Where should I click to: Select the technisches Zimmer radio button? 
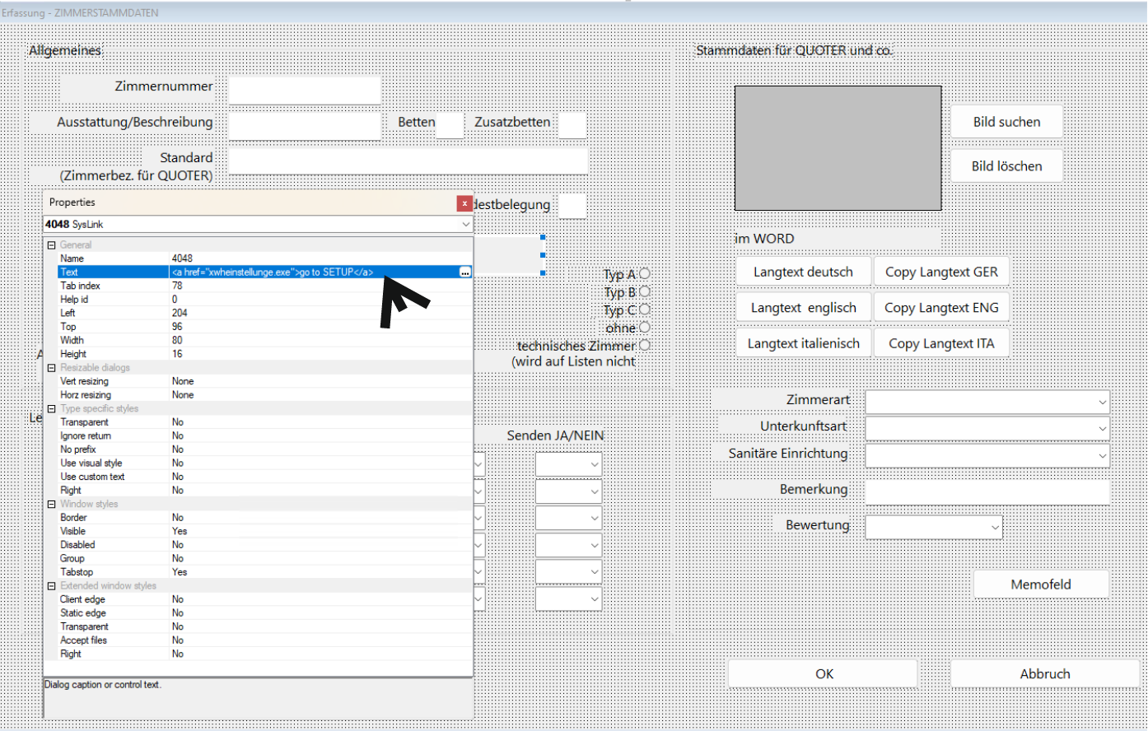645,346
